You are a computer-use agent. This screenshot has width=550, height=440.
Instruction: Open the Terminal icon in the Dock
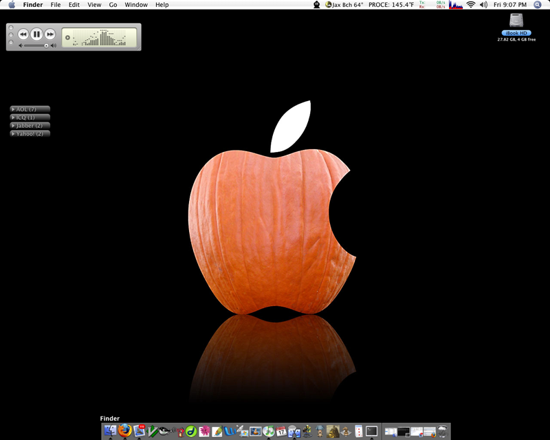point(371,431)
